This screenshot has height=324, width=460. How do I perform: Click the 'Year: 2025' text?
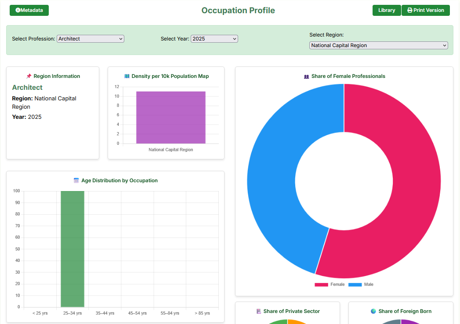click(x=27, y=117)
